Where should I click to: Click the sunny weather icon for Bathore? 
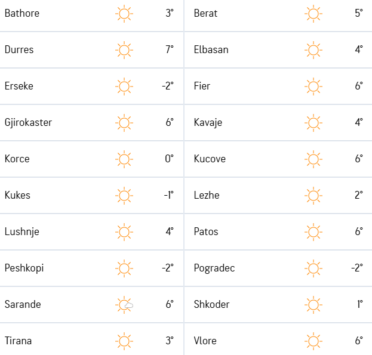click(124, 14)
